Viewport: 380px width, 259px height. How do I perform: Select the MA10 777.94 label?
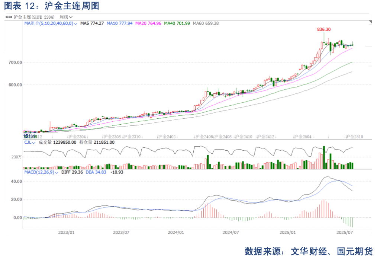point(119,23)
